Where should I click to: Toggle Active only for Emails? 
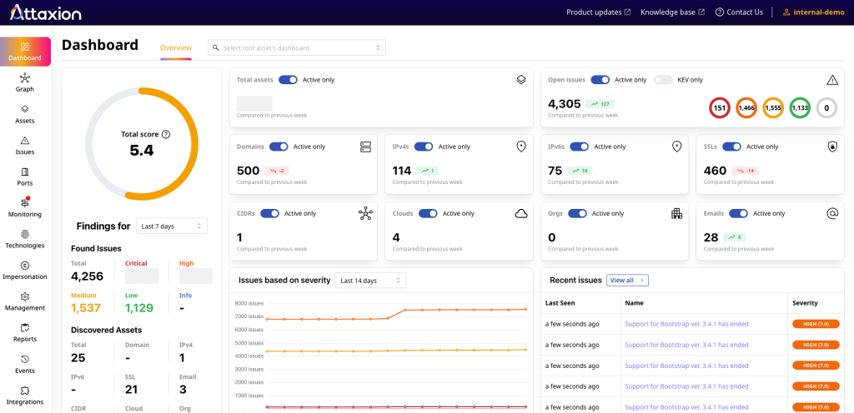click(x=739, y=213)
